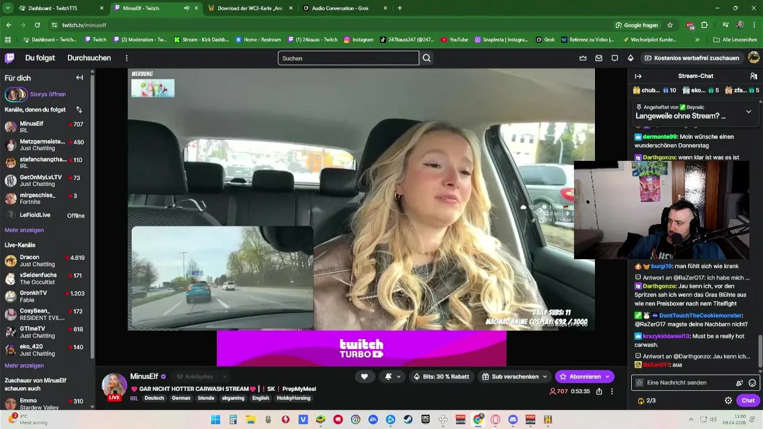Screen dimensions: 763x429
Task: Open Dracon live channel in sidebar
Action: pos(45,261)
